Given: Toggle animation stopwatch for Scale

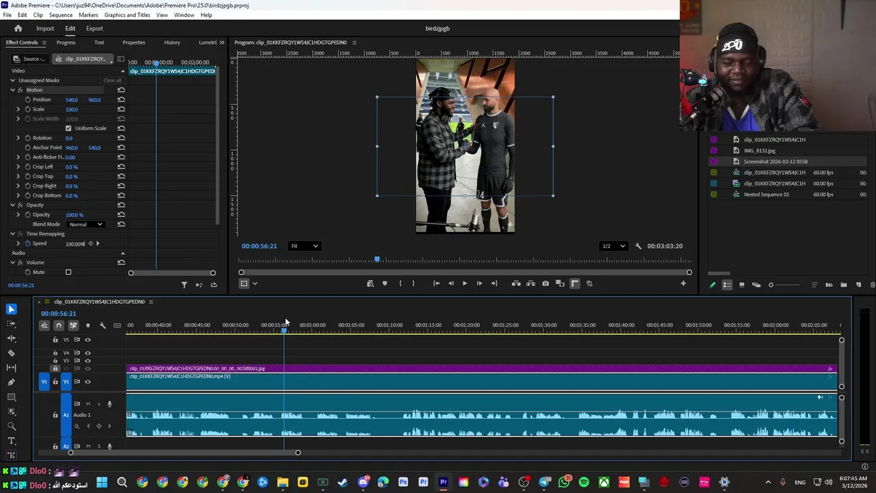Looking at the screenshot, I should point(28,110).
